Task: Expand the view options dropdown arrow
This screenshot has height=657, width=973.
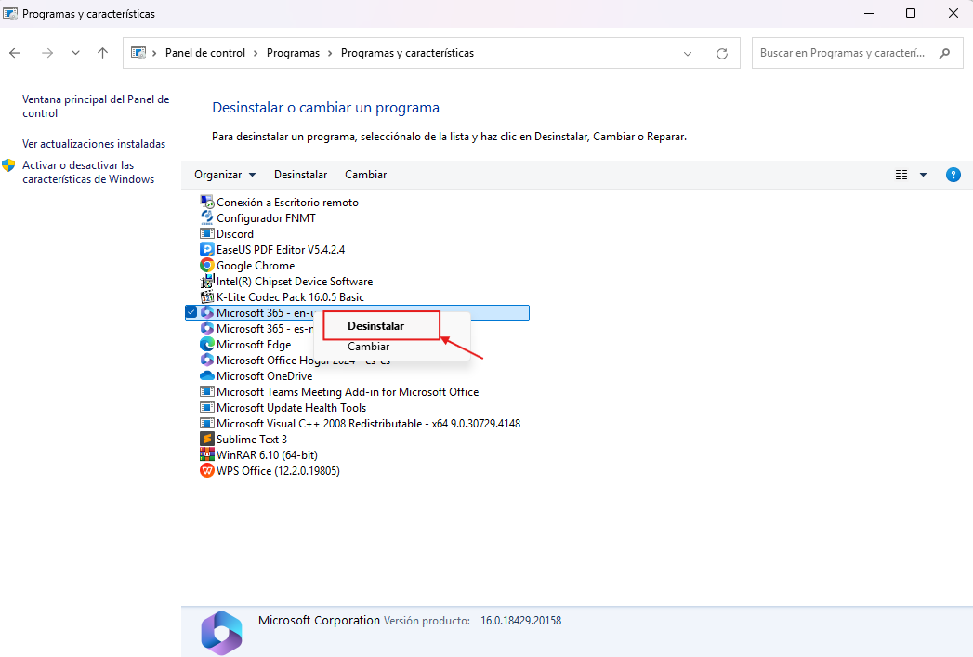Action: (x=924, y=175)
